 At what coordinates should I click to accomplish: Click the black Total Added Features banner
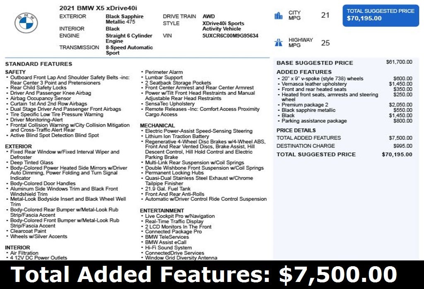pyautogui.click(x=212, y=275)
